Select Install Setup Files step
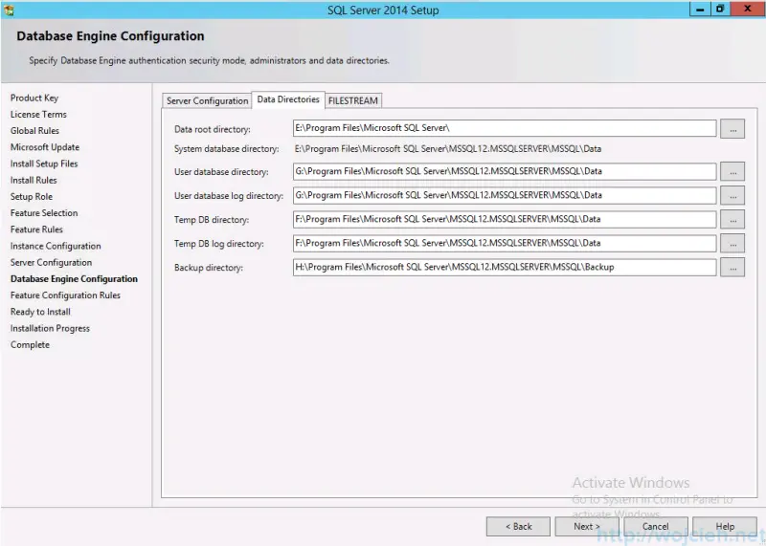The width and height of the screenshot is (766, 546). (44, 164)
